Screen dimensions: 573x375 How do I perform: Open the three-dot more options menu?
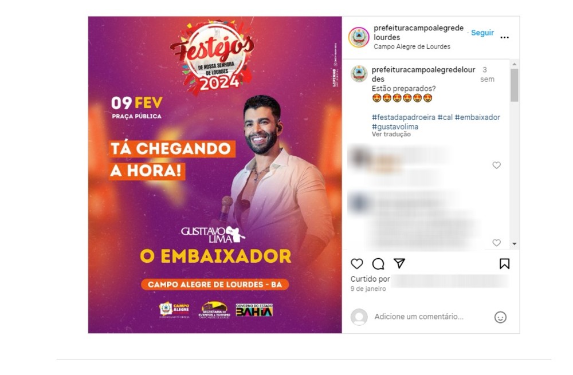[505, 38]
